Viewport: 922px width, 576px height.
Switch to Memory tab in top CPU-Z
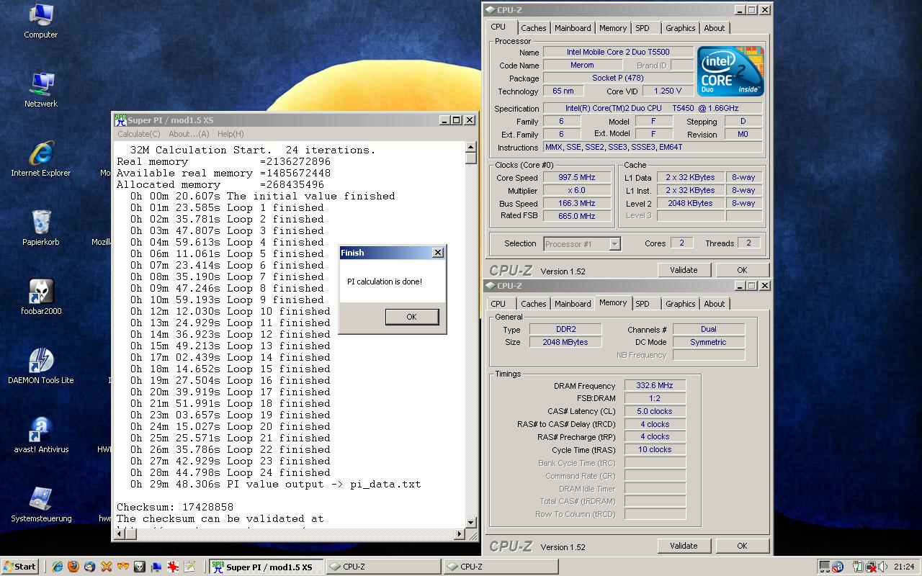coord(613,28)
